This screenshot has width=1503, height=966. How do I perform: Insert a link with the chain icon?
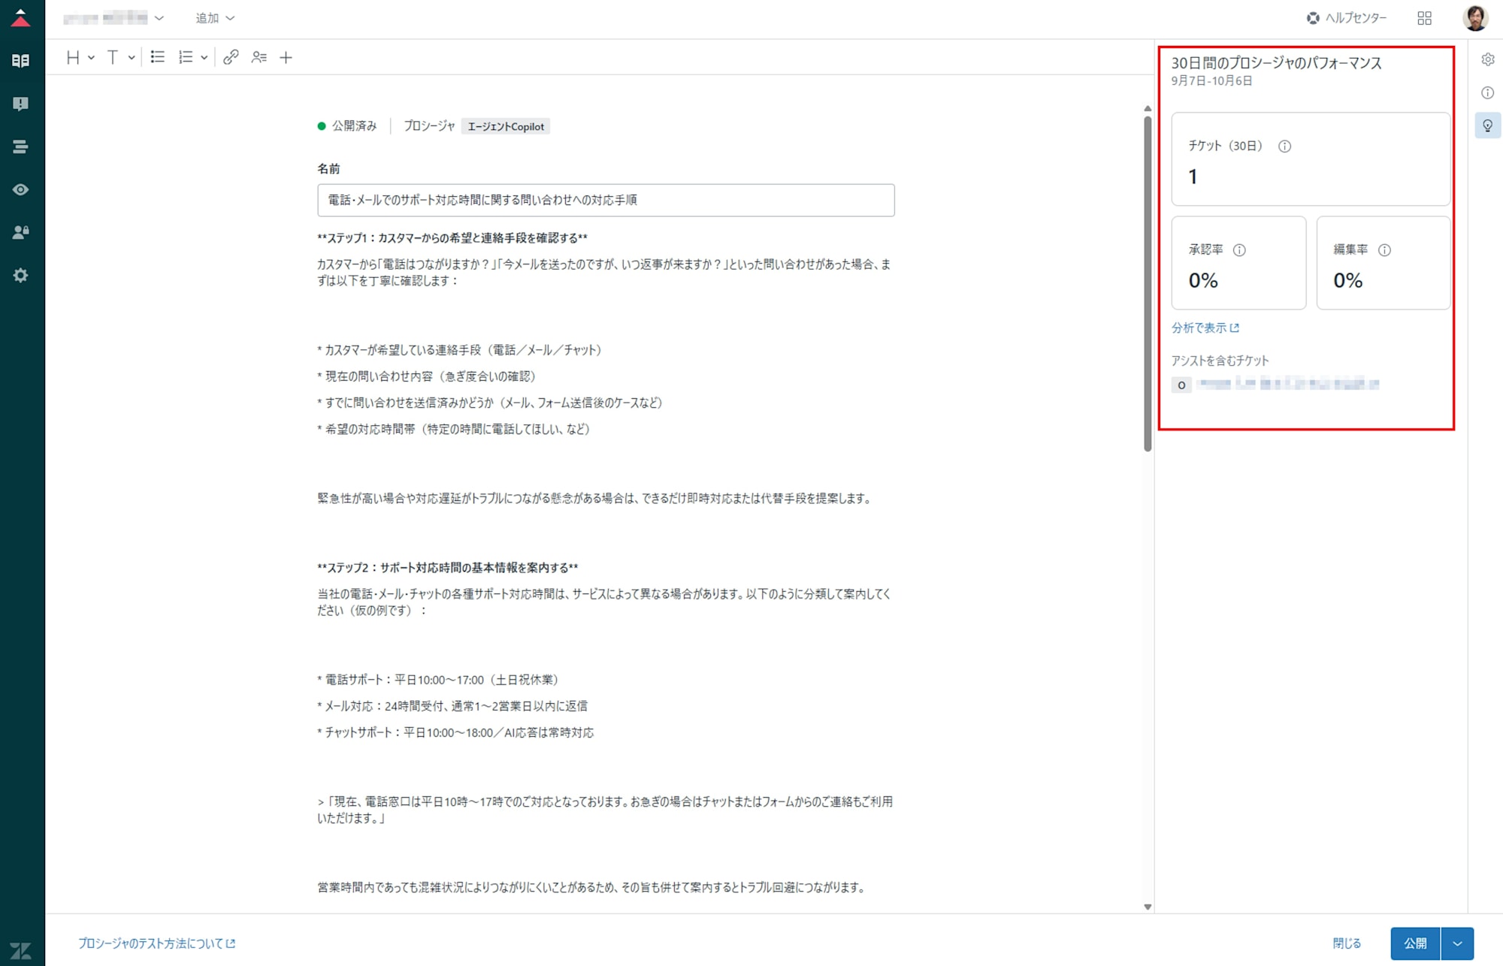[231, 57]
